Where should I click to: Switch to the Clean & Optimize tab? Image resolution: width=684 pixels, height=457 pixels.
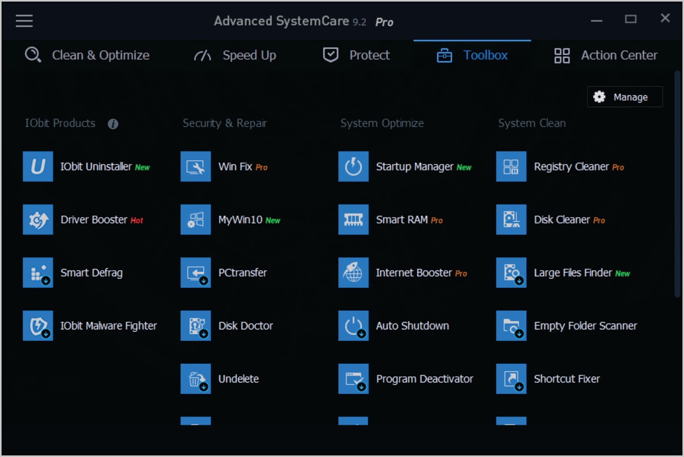tap(87, 55)
